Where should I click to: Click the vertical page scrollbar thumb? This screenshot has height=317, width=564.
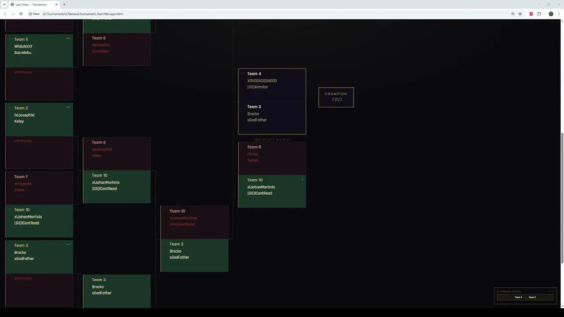click(x=562, y=198)
